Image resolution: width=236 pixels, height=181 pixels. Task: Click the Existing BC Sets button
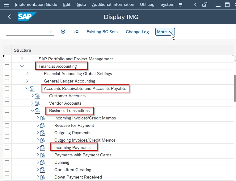(102, 32)
